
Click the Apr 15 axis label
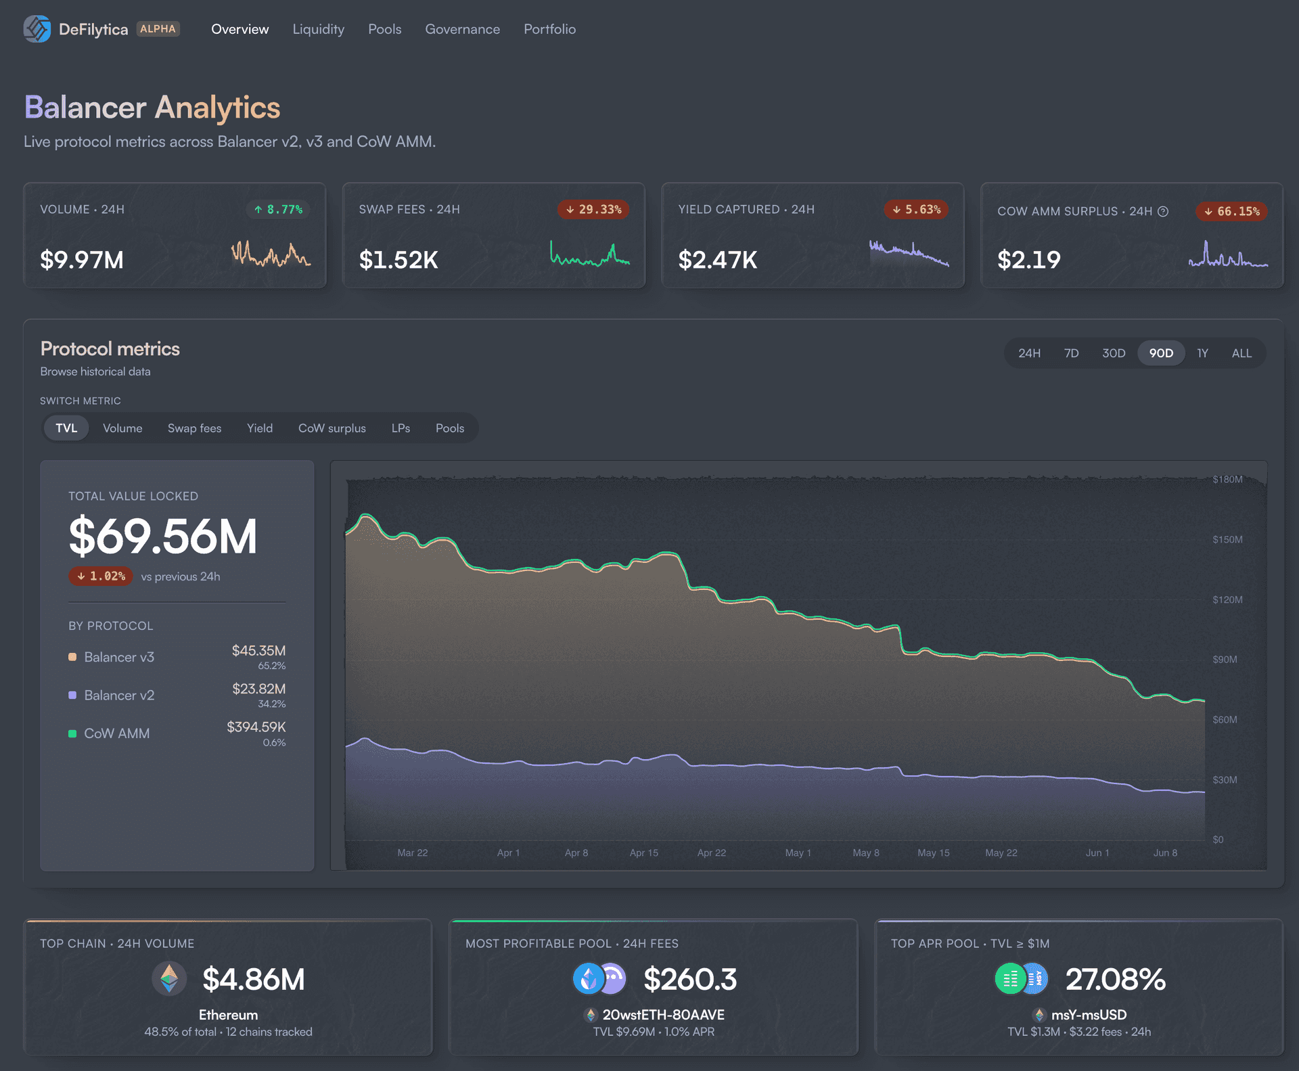coord(644,853)
